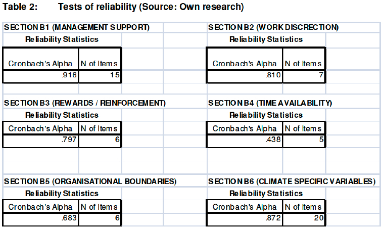The height and width of the screenshot is (228, 383).
Task: Click the Section B4 Time Availability heading
Action: [x=270, y=103]
